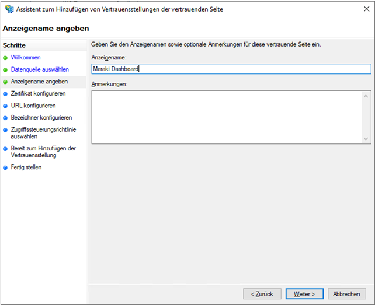Viewport: 375px width, 305px height.
Task: Click the Schritte header
Action: point(14,45)
